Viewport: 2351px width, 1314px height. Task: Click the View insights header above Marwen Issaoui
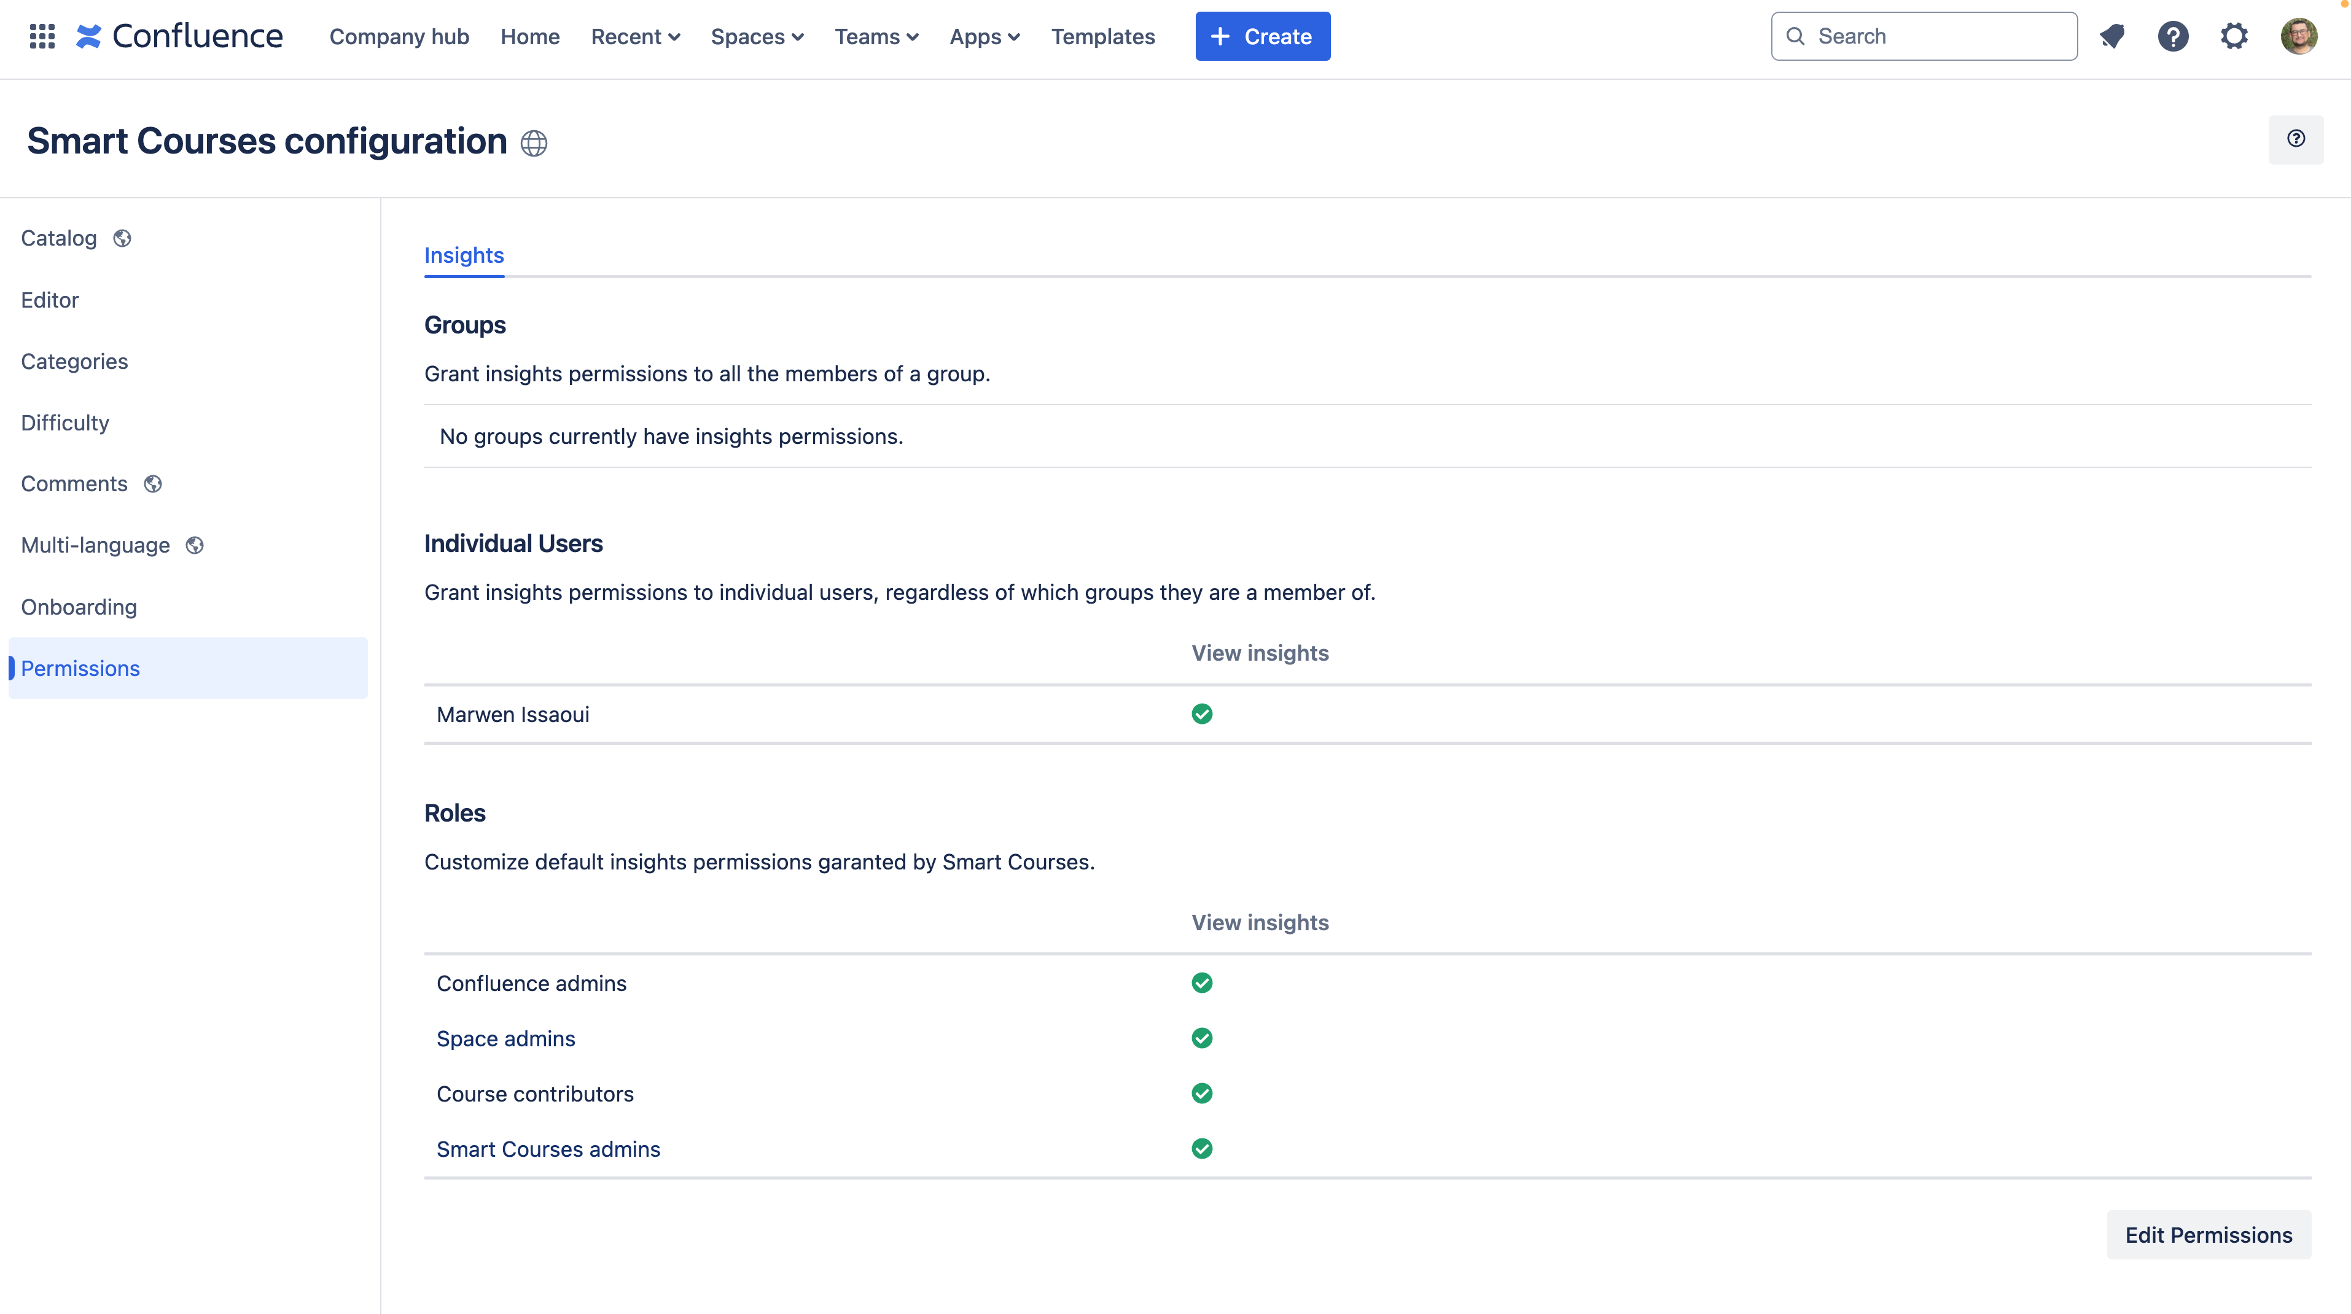pyautogui.click(x=1260, y=653)
